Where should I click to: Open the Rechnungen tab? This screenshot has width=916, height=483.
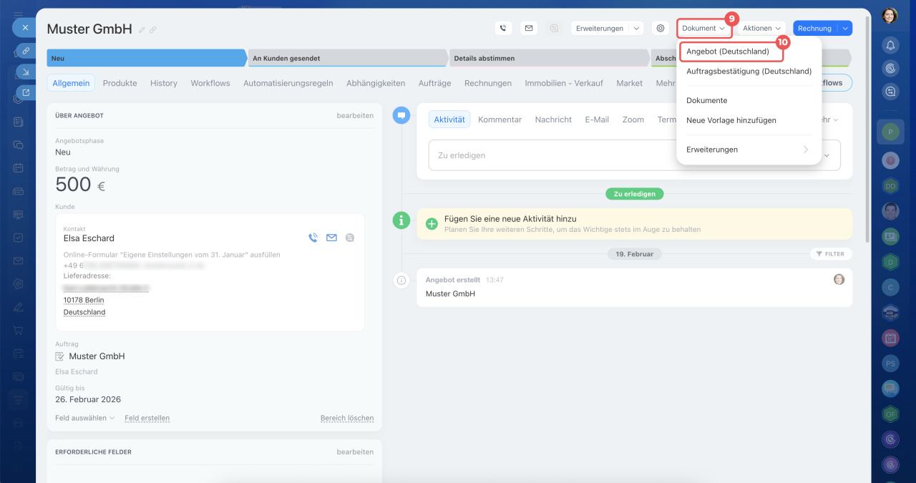click(488, 83)
